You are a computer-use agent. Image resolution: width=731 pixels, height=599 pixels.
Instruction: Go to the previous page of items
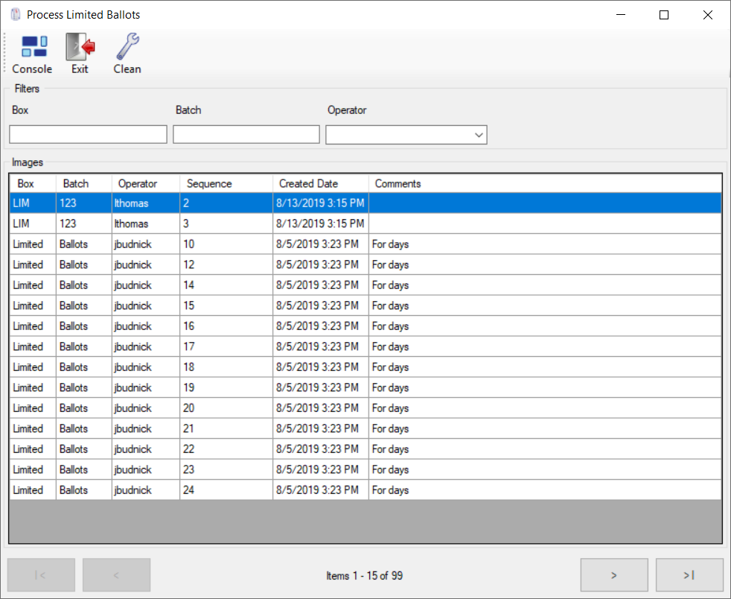[117, 575]
